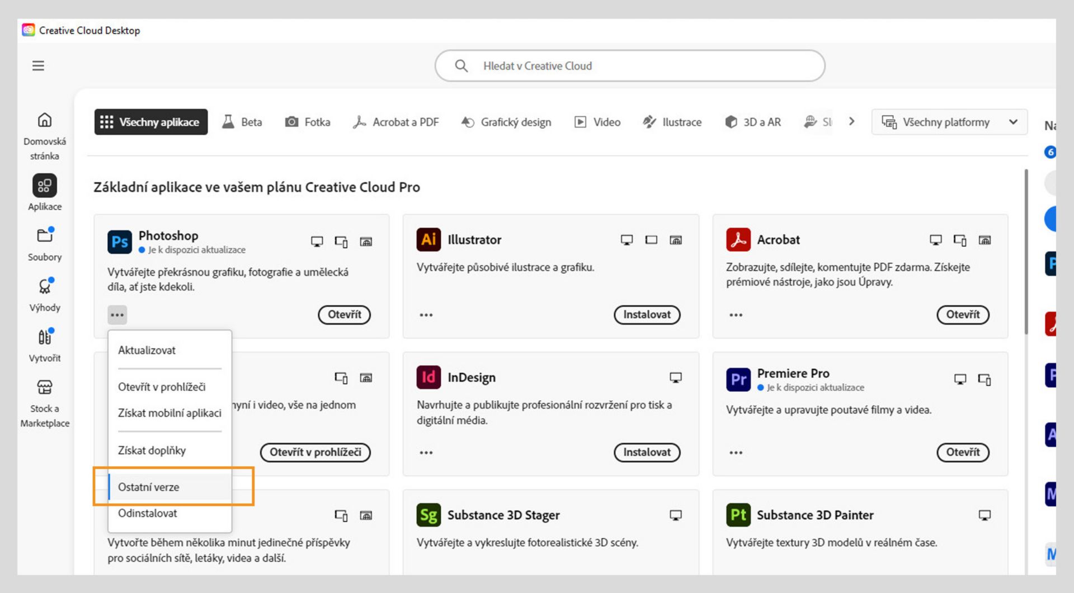Choose Odinstalovat from the context menu
This screenshot has width=1074, height=593.
pos(148,513)
